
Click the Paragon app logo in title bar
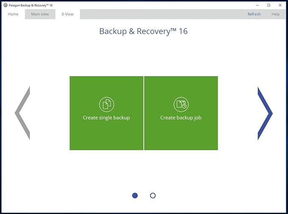(6, 6)
